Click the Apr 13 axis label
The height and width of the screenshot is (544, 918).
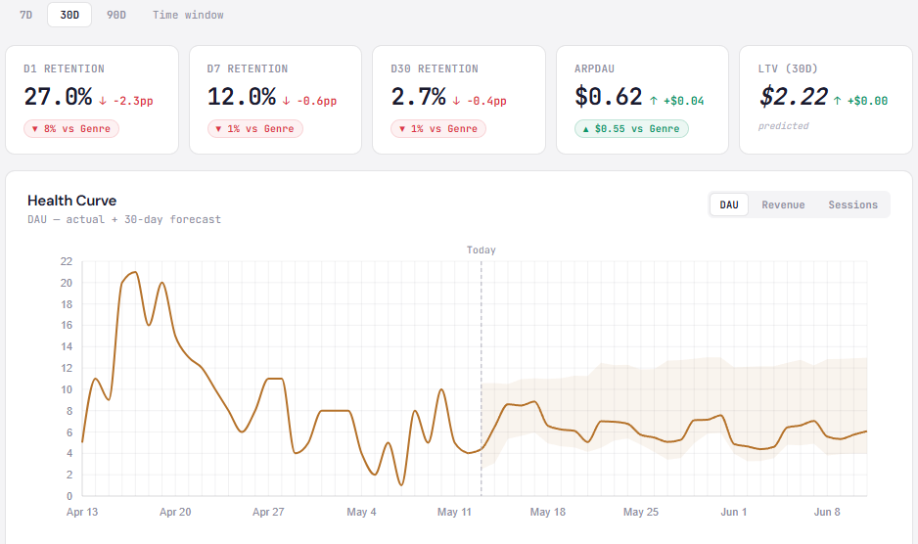tap(82, 512)
